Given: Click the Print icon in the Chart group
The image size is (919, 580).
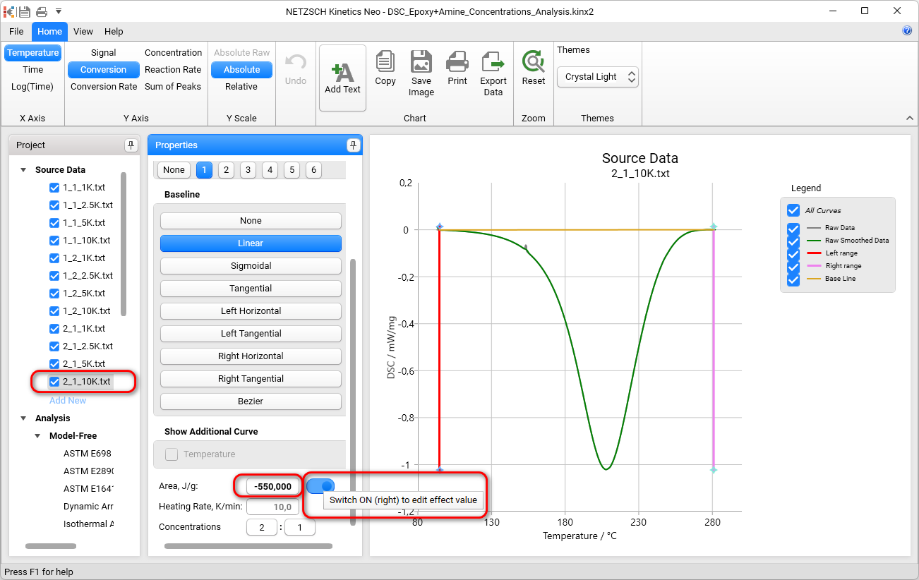Looking at the screenshot, I should [x=457, y=71].
